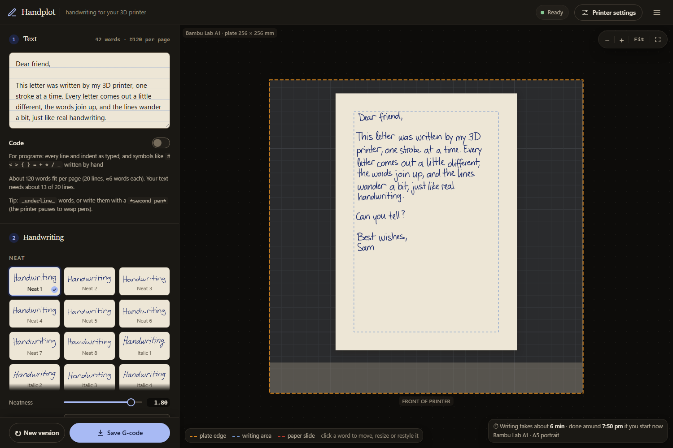Image resolution: width=673 pixels, height=448 pixels.
Task: Select Neat 8 handwriting style
Action: 90,346
